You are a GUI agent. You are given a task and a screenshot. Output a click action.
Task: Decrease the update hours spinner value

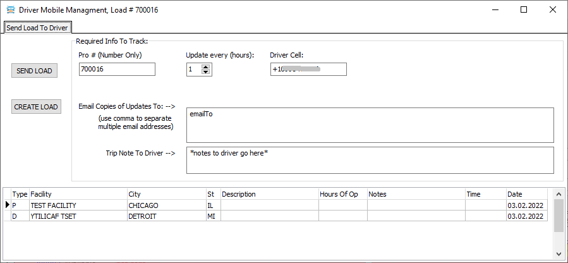click(x=206, y=72)
